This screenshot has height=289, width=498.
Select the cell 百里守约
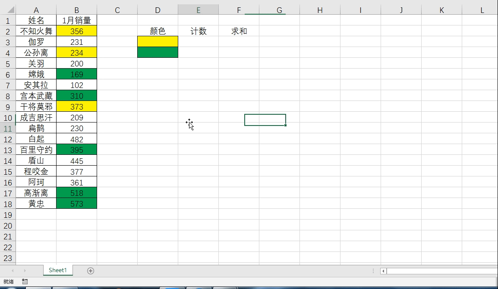36,150
